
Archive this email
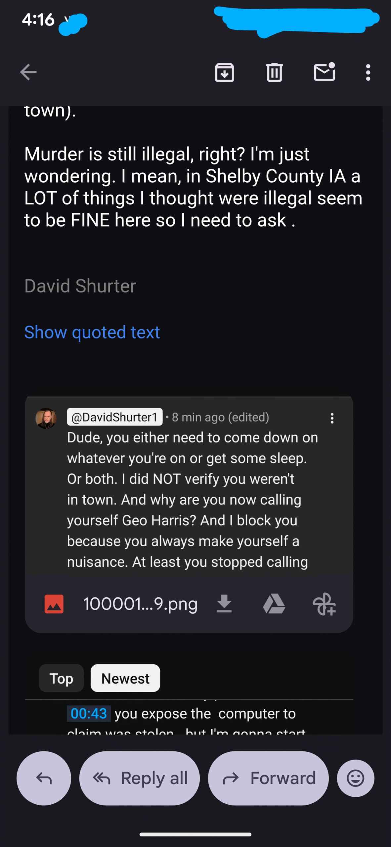225,72
